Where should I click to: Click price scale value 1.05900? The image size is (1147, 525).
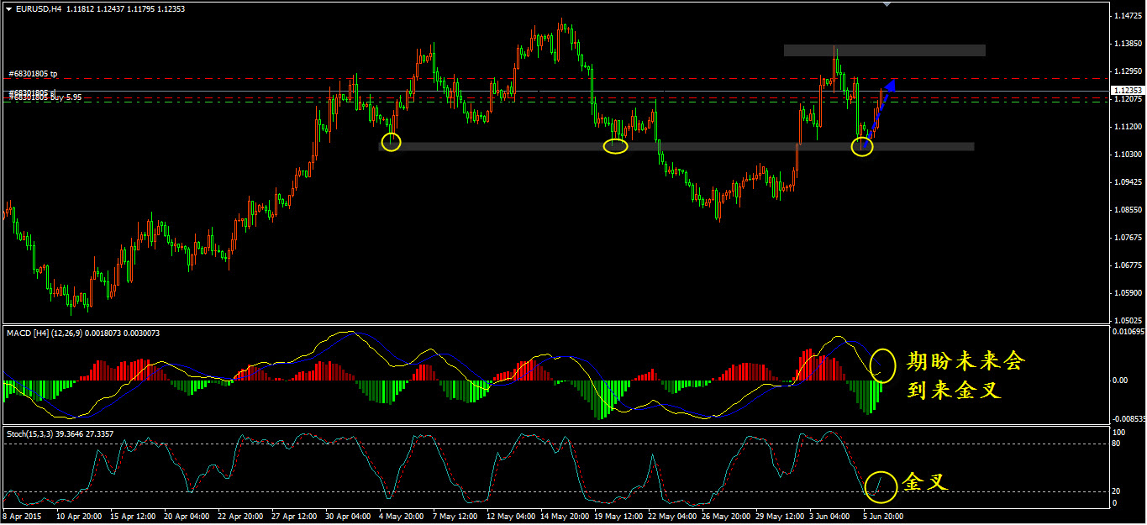1128,292
